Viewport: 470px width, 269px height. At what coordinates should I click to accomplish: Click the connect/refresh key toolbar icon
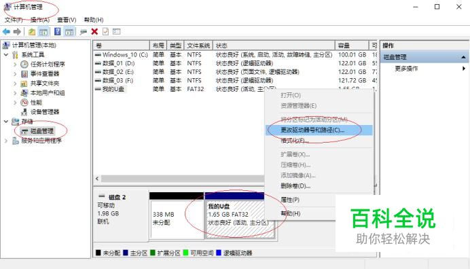(x=84, y=31)
